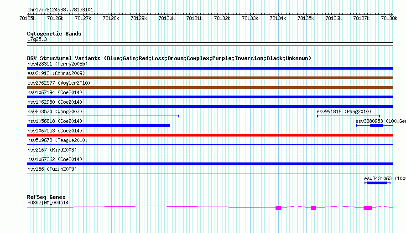This screenshot has width=406, height=233.
Task: Select the 17q25.3 band label
Action: point(37,39)
